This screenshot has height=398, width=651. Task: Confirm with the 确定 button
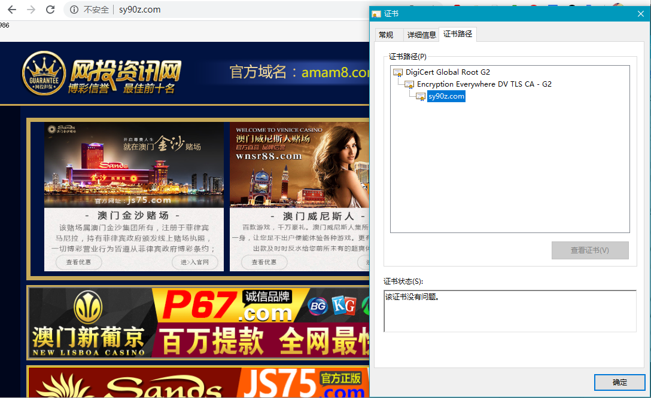point(619,382)
